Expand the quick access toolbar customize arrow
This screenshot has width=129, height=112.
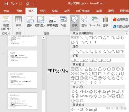[x=34, y=4]
